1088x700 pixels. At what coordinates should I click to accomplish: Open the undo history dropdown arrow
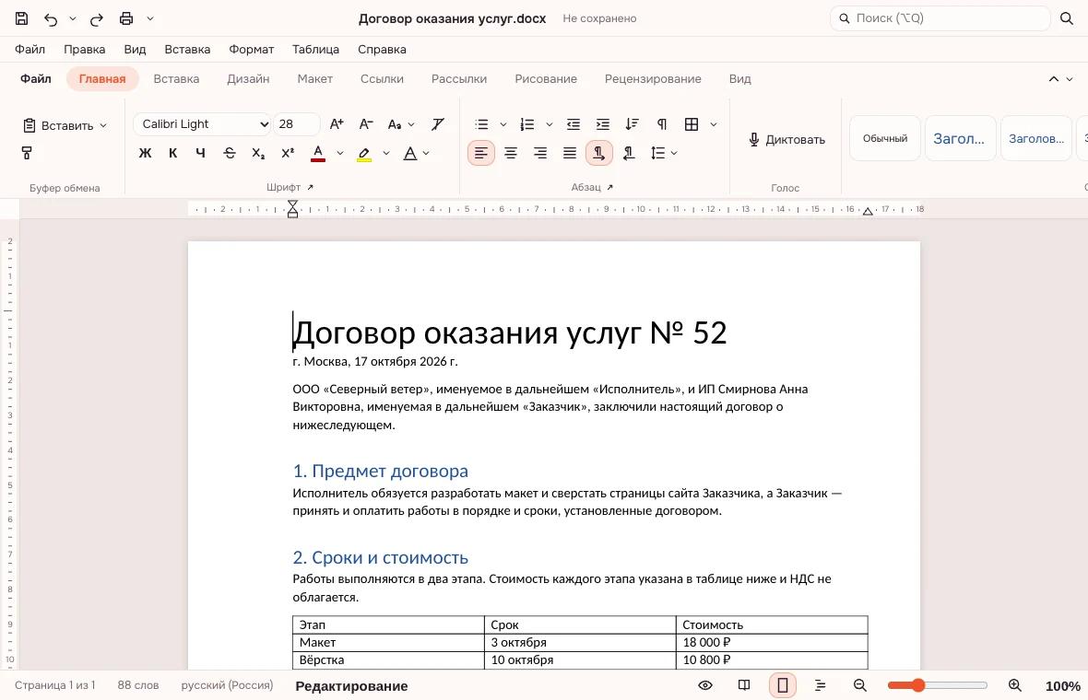point(72,18)
